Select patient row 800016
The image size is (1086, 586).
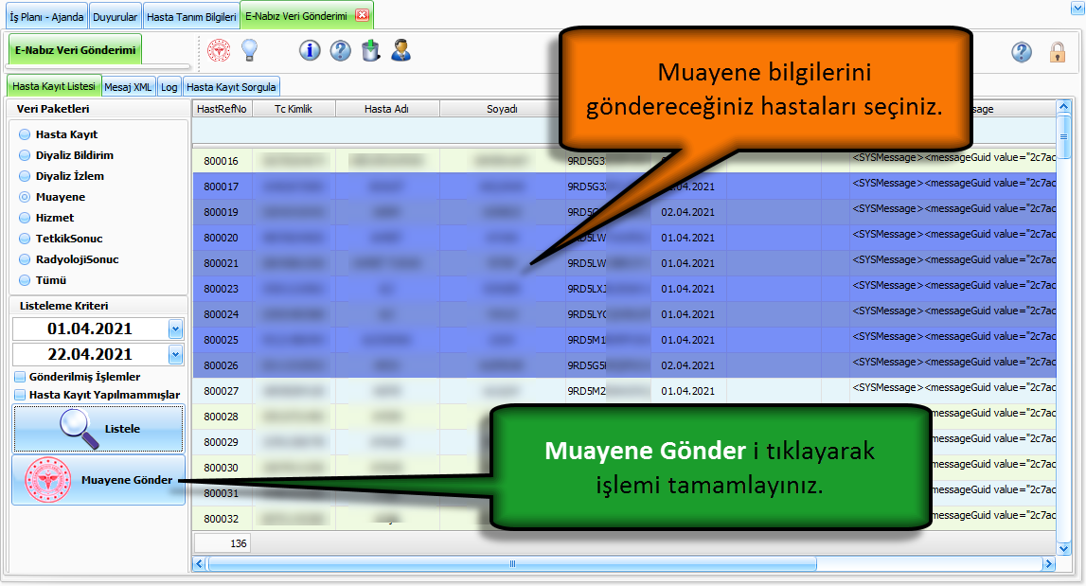coord(624,161)
